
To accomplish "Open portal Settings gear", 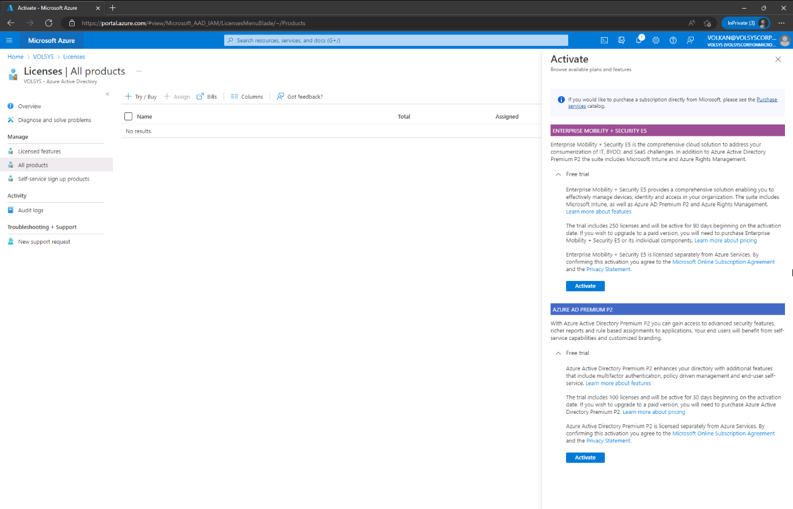I will [x=656, y=40].
